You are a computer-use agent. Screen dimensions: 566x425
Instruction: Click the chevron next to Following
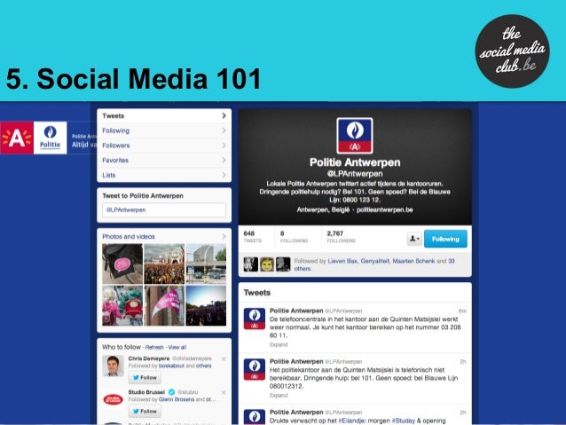(224, 130)
